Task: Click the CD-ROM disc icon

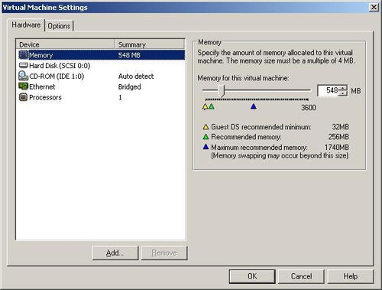Action: (23, 76)
